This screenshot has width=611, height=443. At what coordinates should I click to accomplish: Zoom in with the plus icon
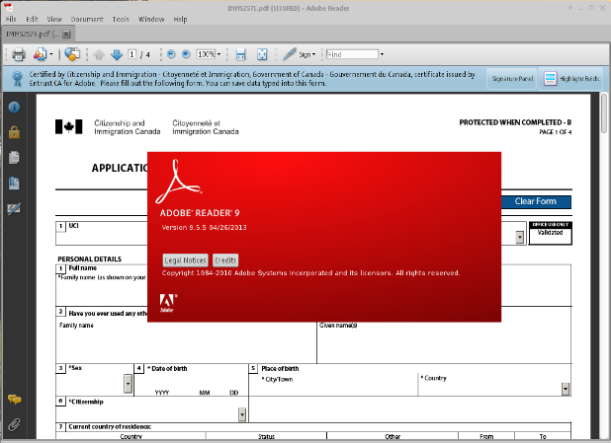(x=186, y=54)
